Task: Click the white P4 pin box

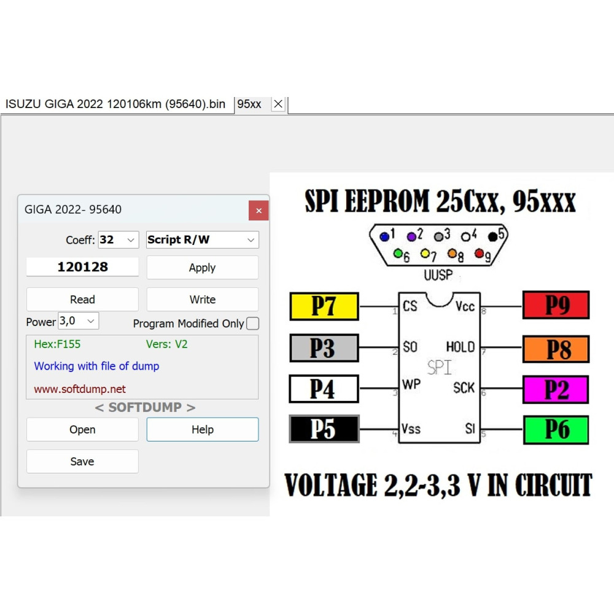Action: pos(324,389)
